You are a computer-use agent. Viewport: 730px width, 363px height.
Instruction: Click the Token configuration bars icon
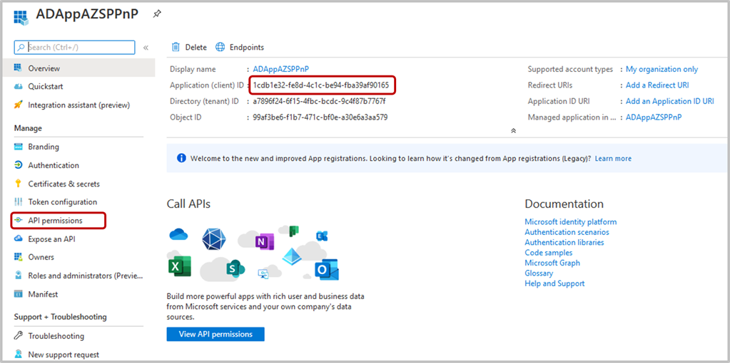click(19, 202)
